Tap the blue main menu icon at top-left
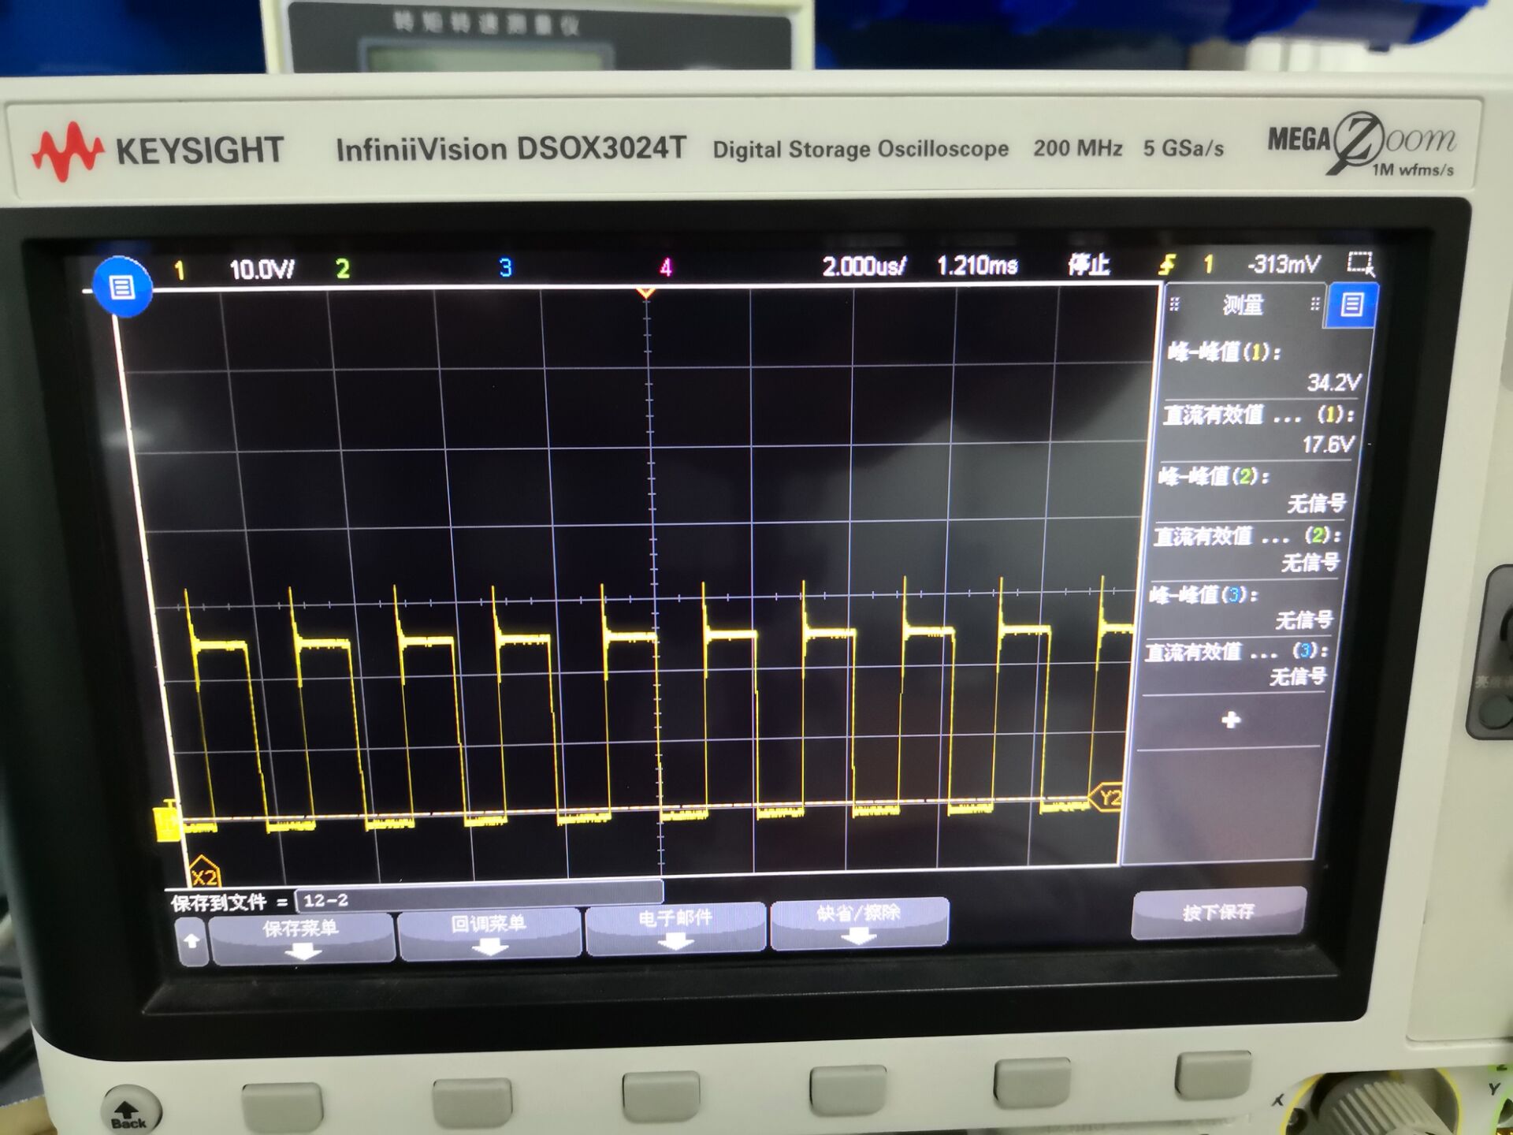 [x=121, y=288]
